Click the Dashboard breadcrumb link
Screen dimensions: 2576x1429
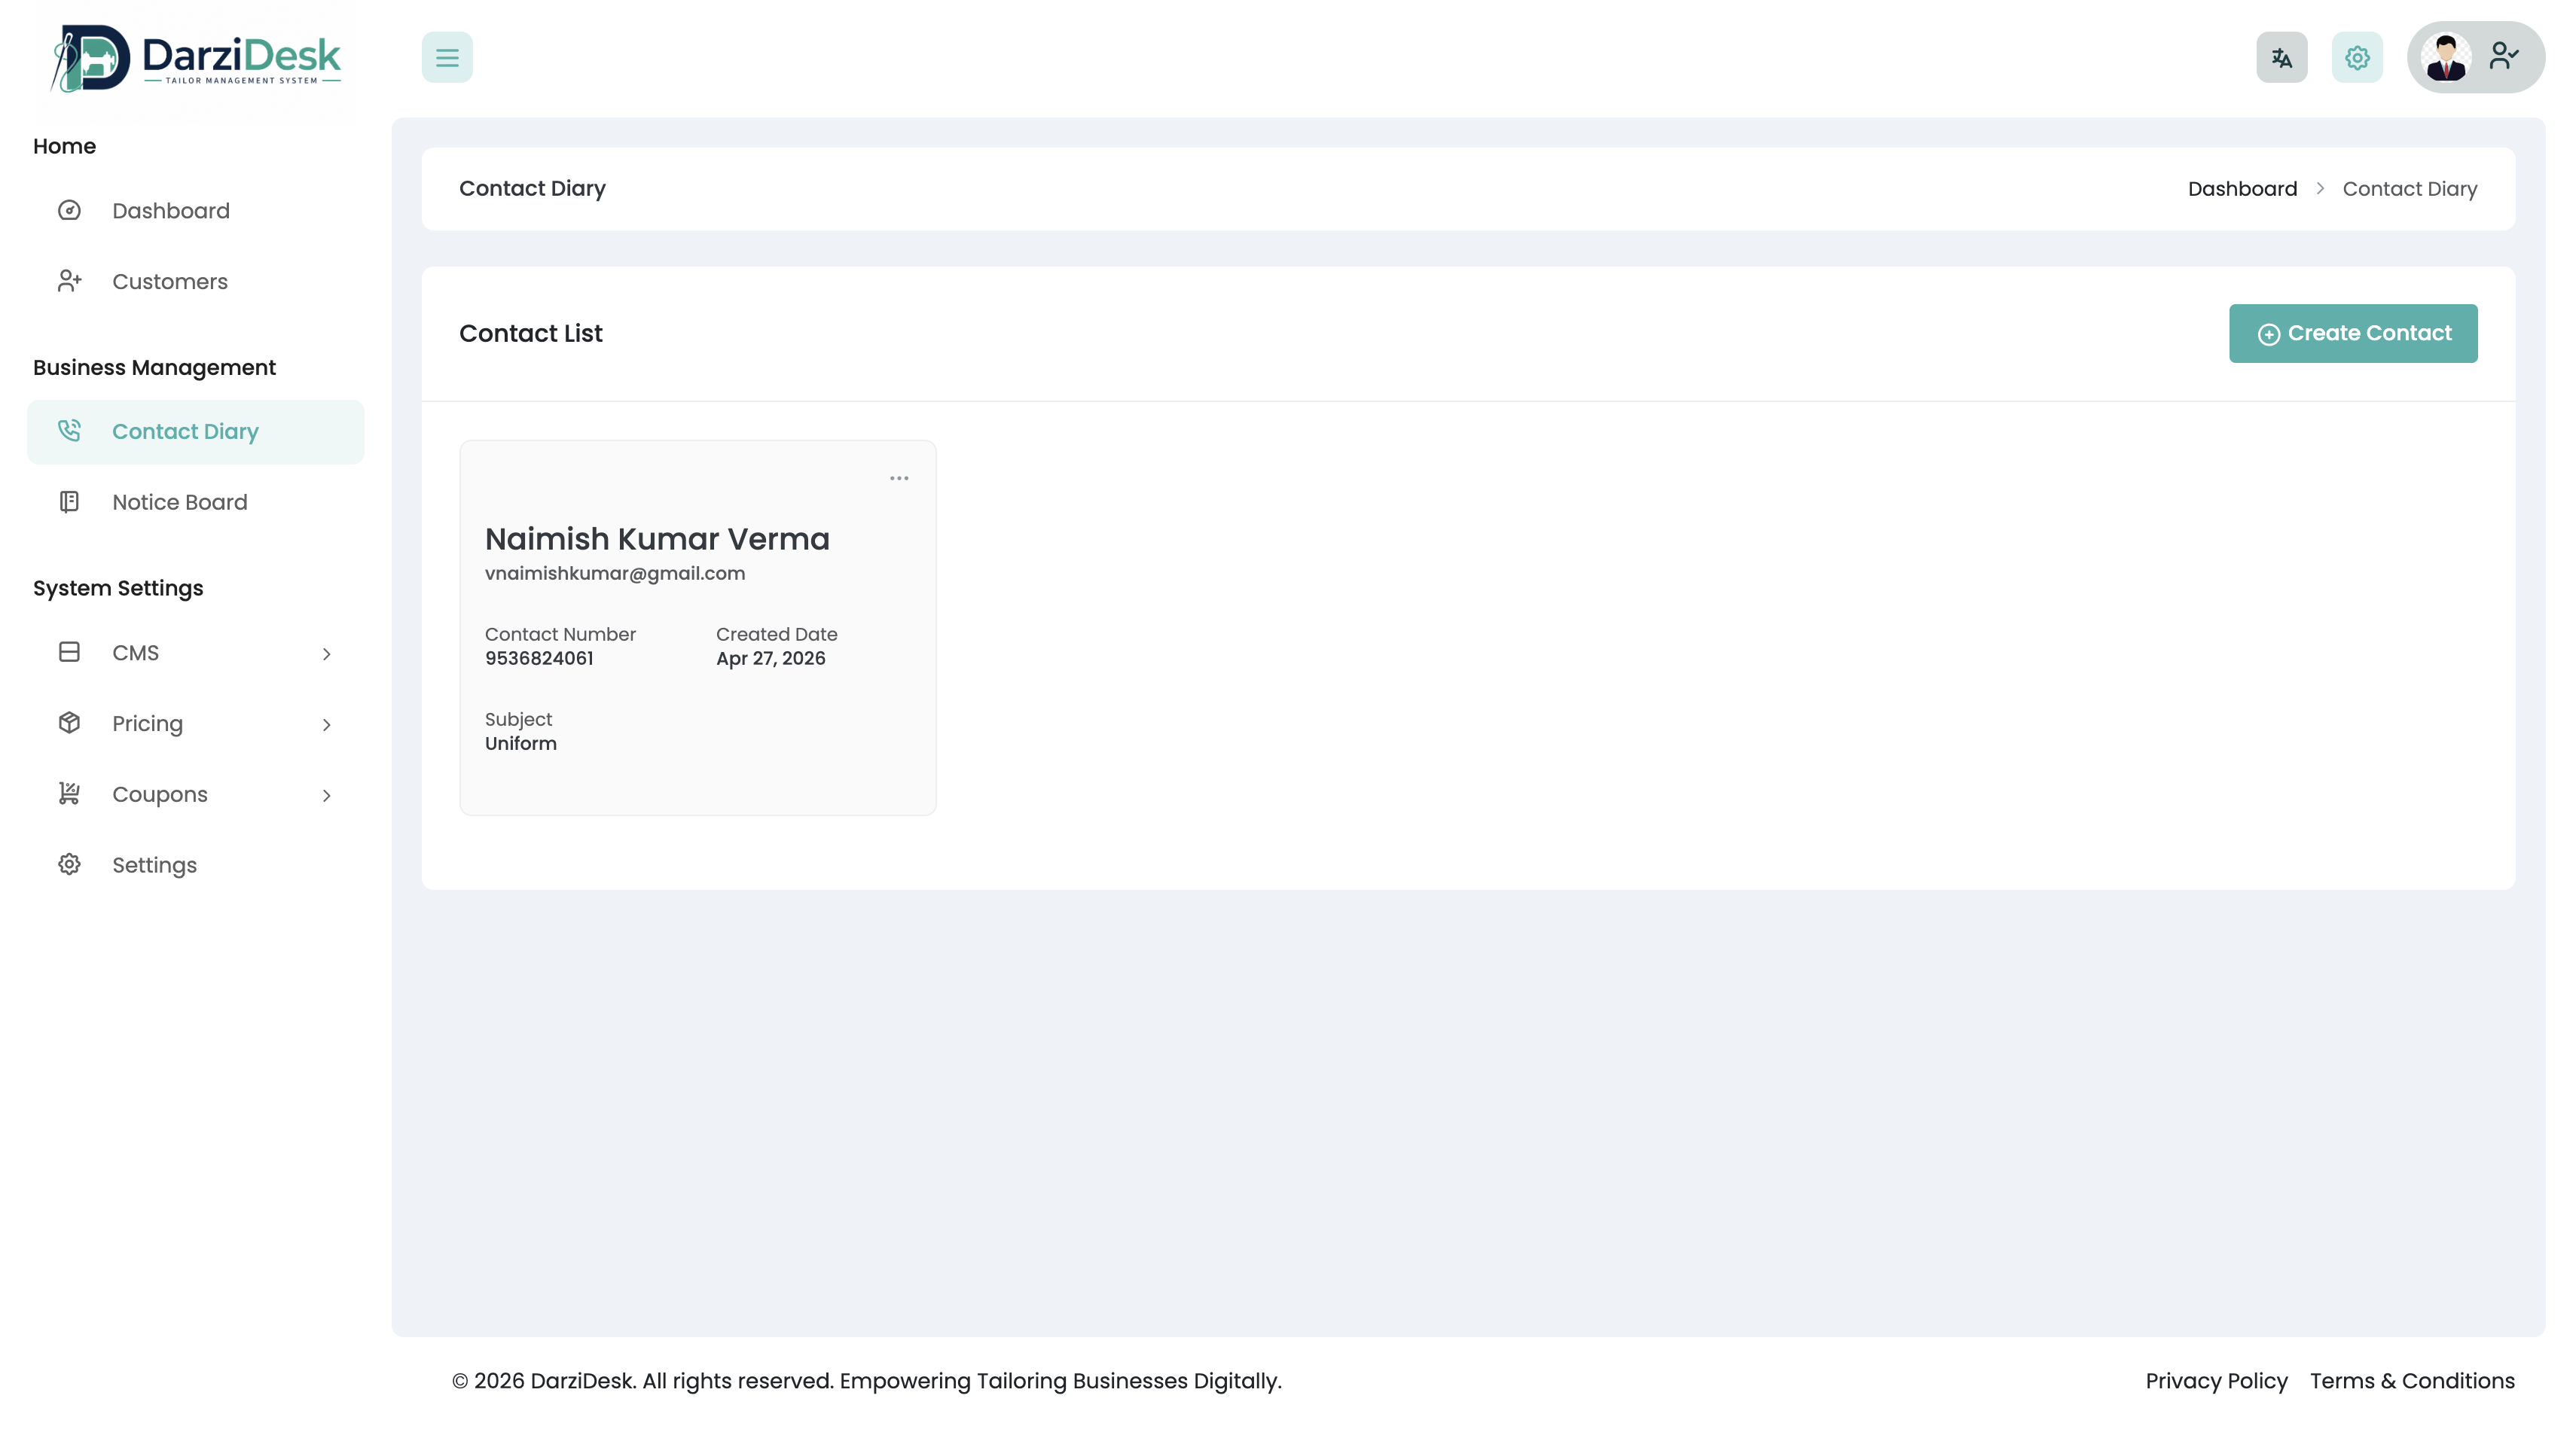(2242, 189)
